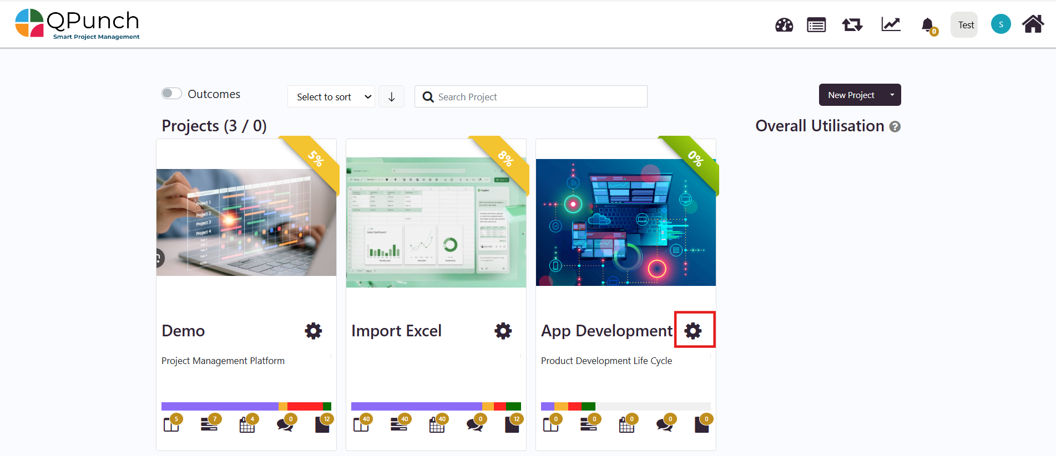
Task: Expand the New Project dropdown arrow
Action: (x=892, y=95)
